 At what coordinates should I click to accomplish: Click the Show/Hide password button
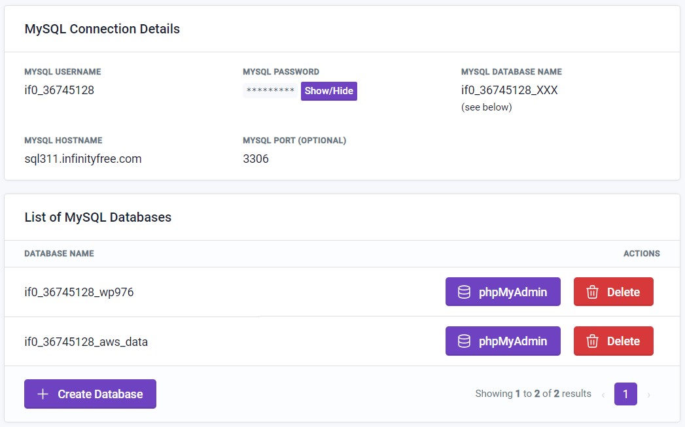tap(329, 91)
